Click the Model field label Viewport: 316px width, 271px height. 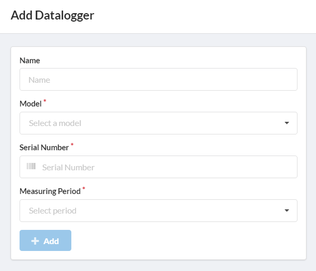coord(31,104)
